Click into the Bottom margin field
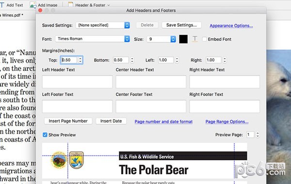 (x=121, y=60)
